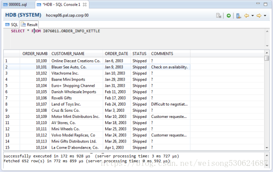
Task: Select the cell 'Mini Wheels Co.'
Action: tap(76, 129)
